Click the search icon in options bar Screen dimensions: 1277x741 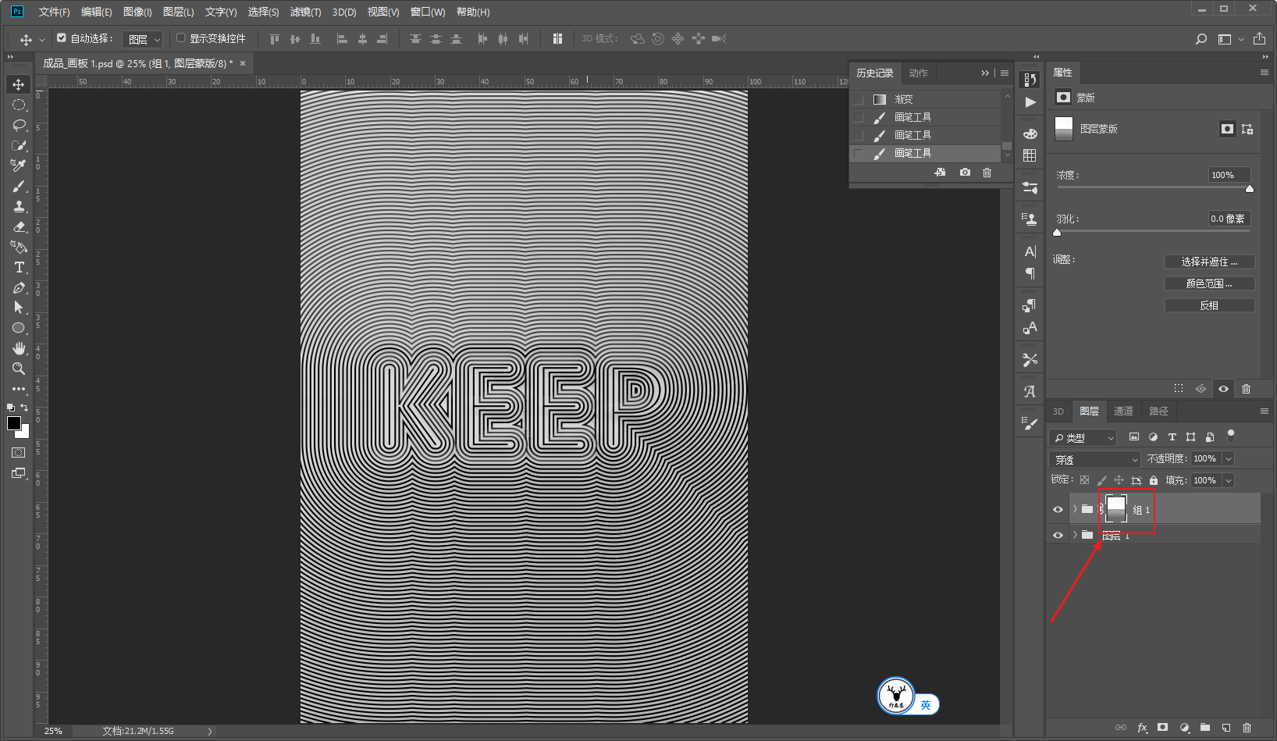[1201, 39]
